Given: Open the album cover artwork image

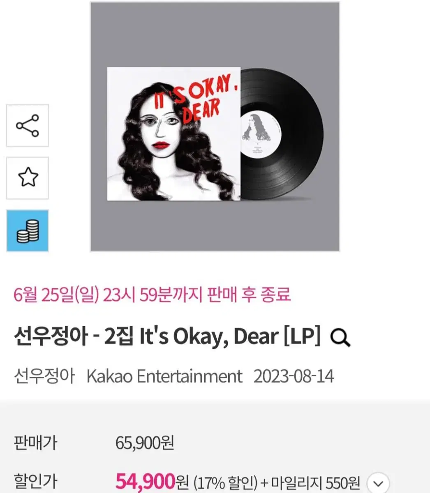Looking at the screenshot, I should (173, 134).
